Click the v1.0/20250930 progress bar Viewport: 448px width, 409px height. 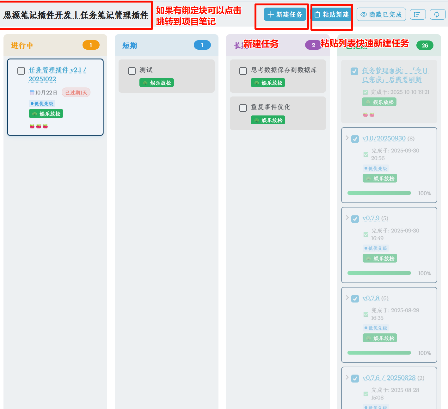pyautogui.click(x=379, y=193)
